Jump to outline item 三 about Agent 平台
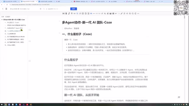The height and width of the screenshot is (106, 189). (14, 28)
